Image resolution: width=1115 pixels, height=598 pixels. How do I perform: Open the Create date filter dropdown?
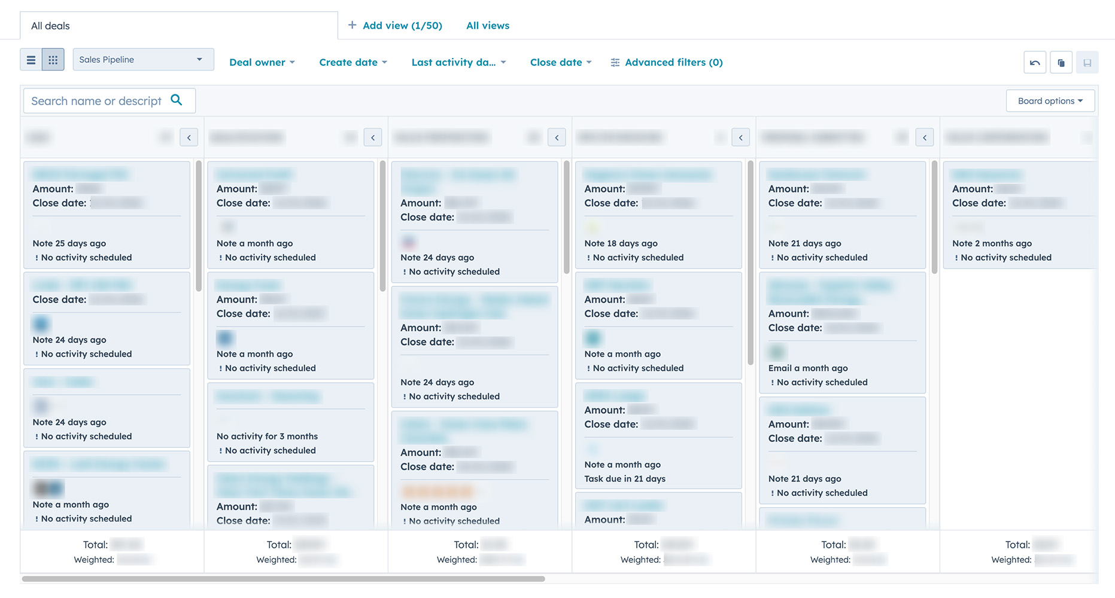point(353,62)
